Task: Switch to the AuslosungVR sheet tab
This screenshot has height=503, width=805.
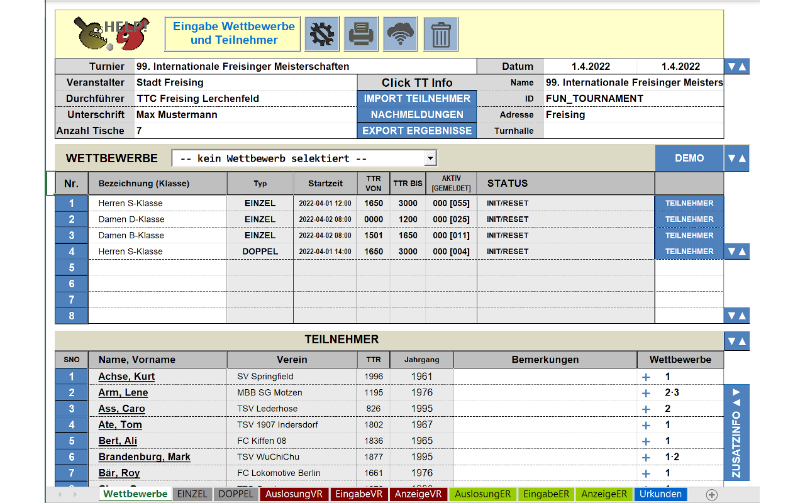Action: tap(294, 494)
